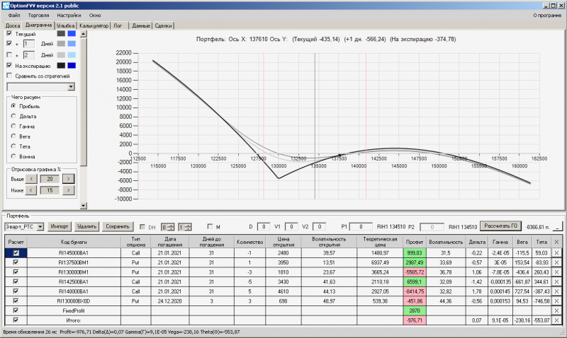The width and height of the screenshot is (567, 338).
Task: Enable the M checkbox
Action: (x=210, y=226)
